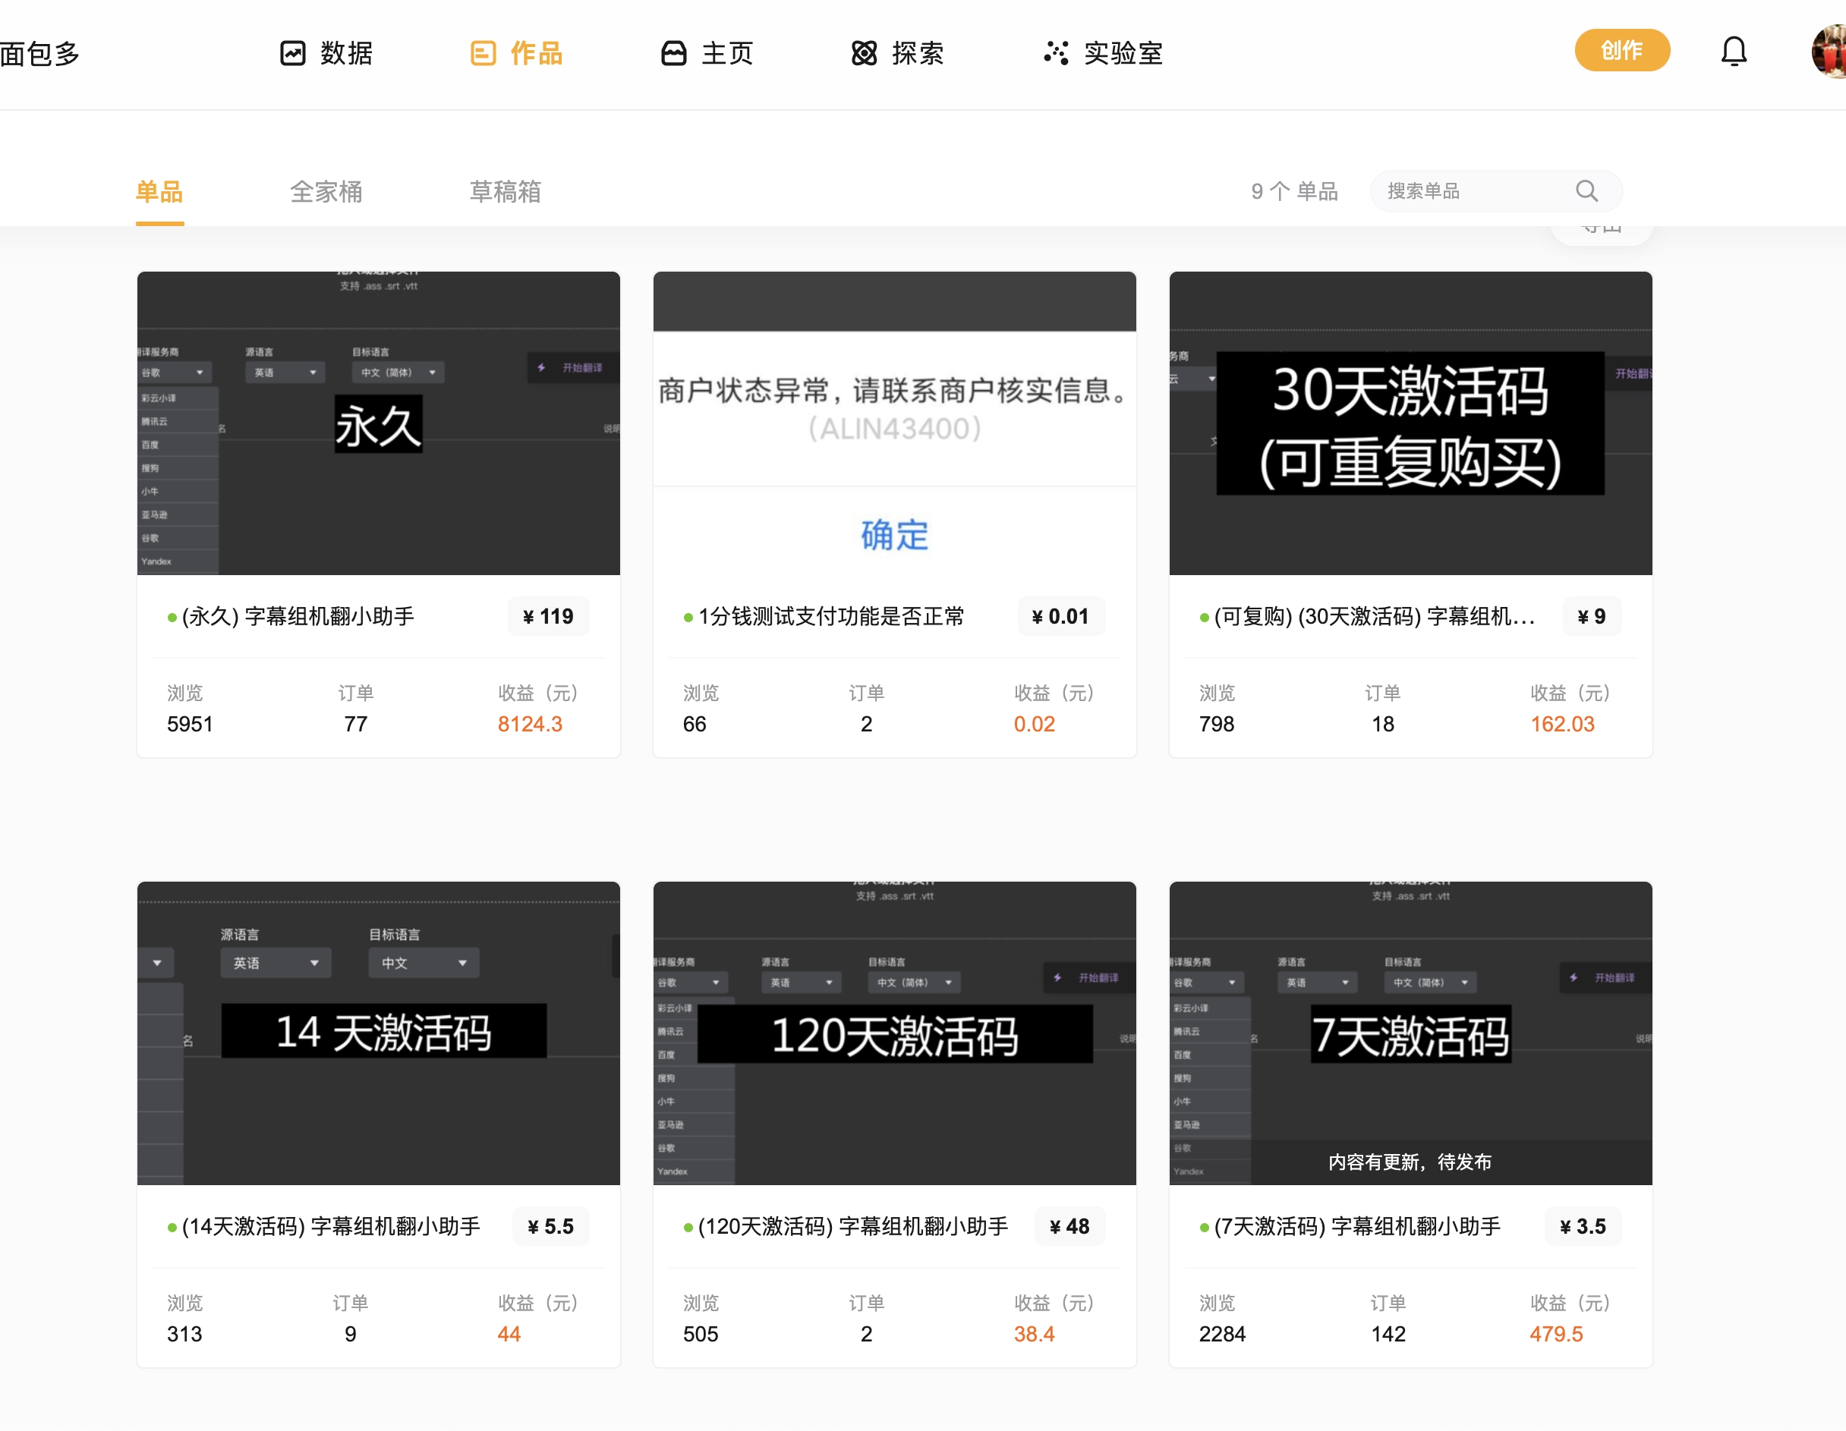1846x1431 pixels.
Task: Click the 探索 explore icon
Action: pos(864,53)
